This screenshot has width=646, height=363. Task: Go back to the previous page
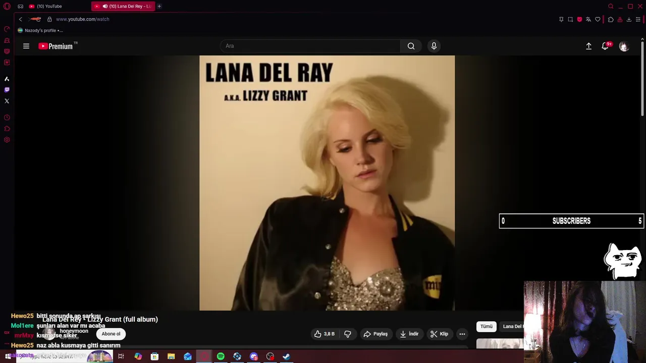(20, 19)
